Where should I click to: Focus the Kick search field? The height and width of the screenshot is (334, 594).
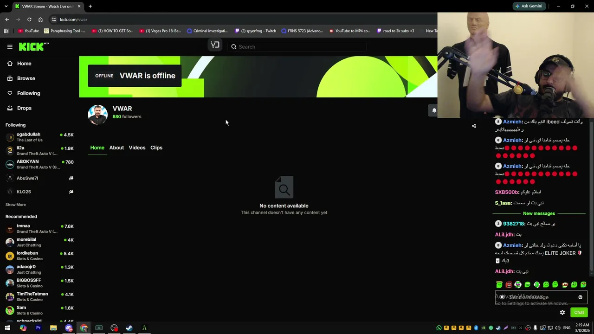click(x=297, y=47)
